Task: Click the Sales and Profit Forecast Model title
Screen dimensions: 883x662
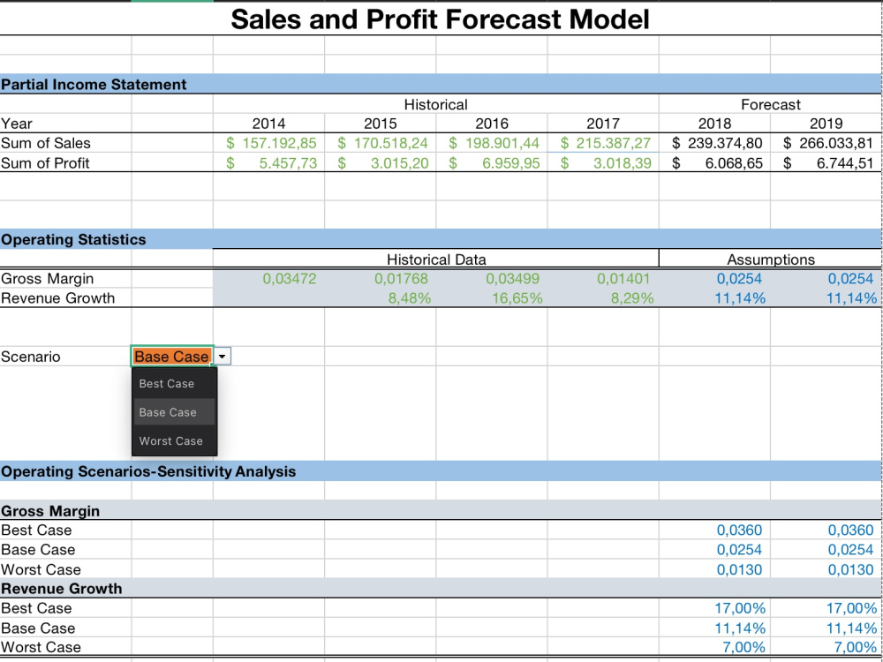Action: (x=440, y=19)
